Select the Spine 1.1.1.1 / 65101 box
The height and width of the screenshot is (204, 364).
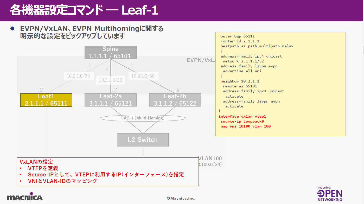pyautogui.click(x=110, y=53)
